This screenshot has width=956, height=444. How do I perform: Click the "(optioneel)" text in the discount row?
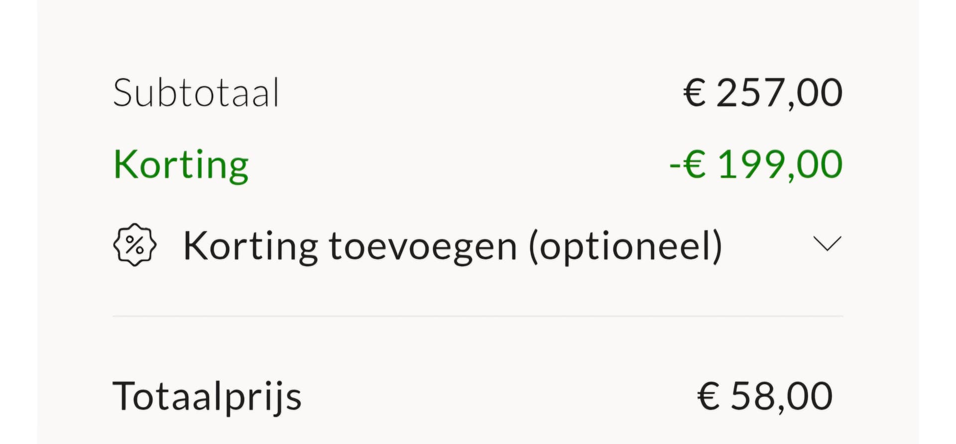click(625, 246)
